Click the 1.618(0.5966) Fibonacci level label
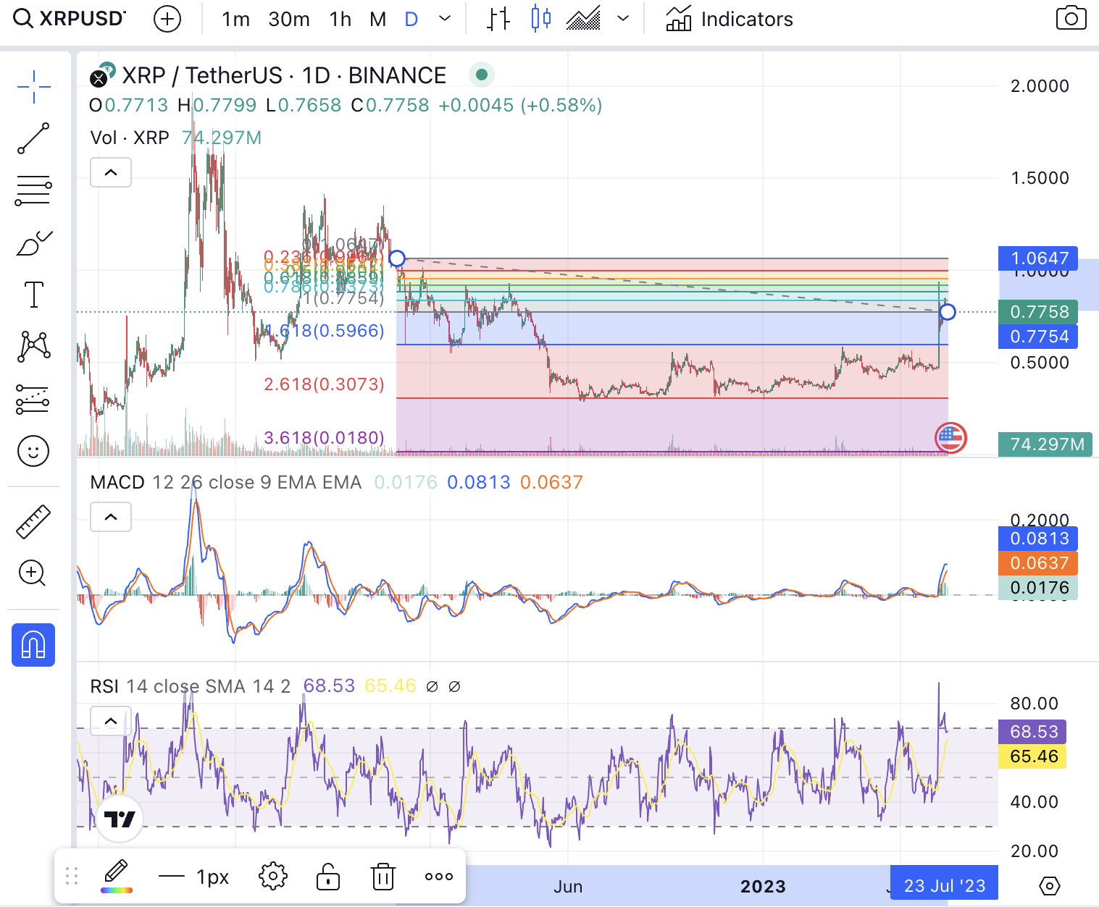1099x907 pixels. point(325,331)
